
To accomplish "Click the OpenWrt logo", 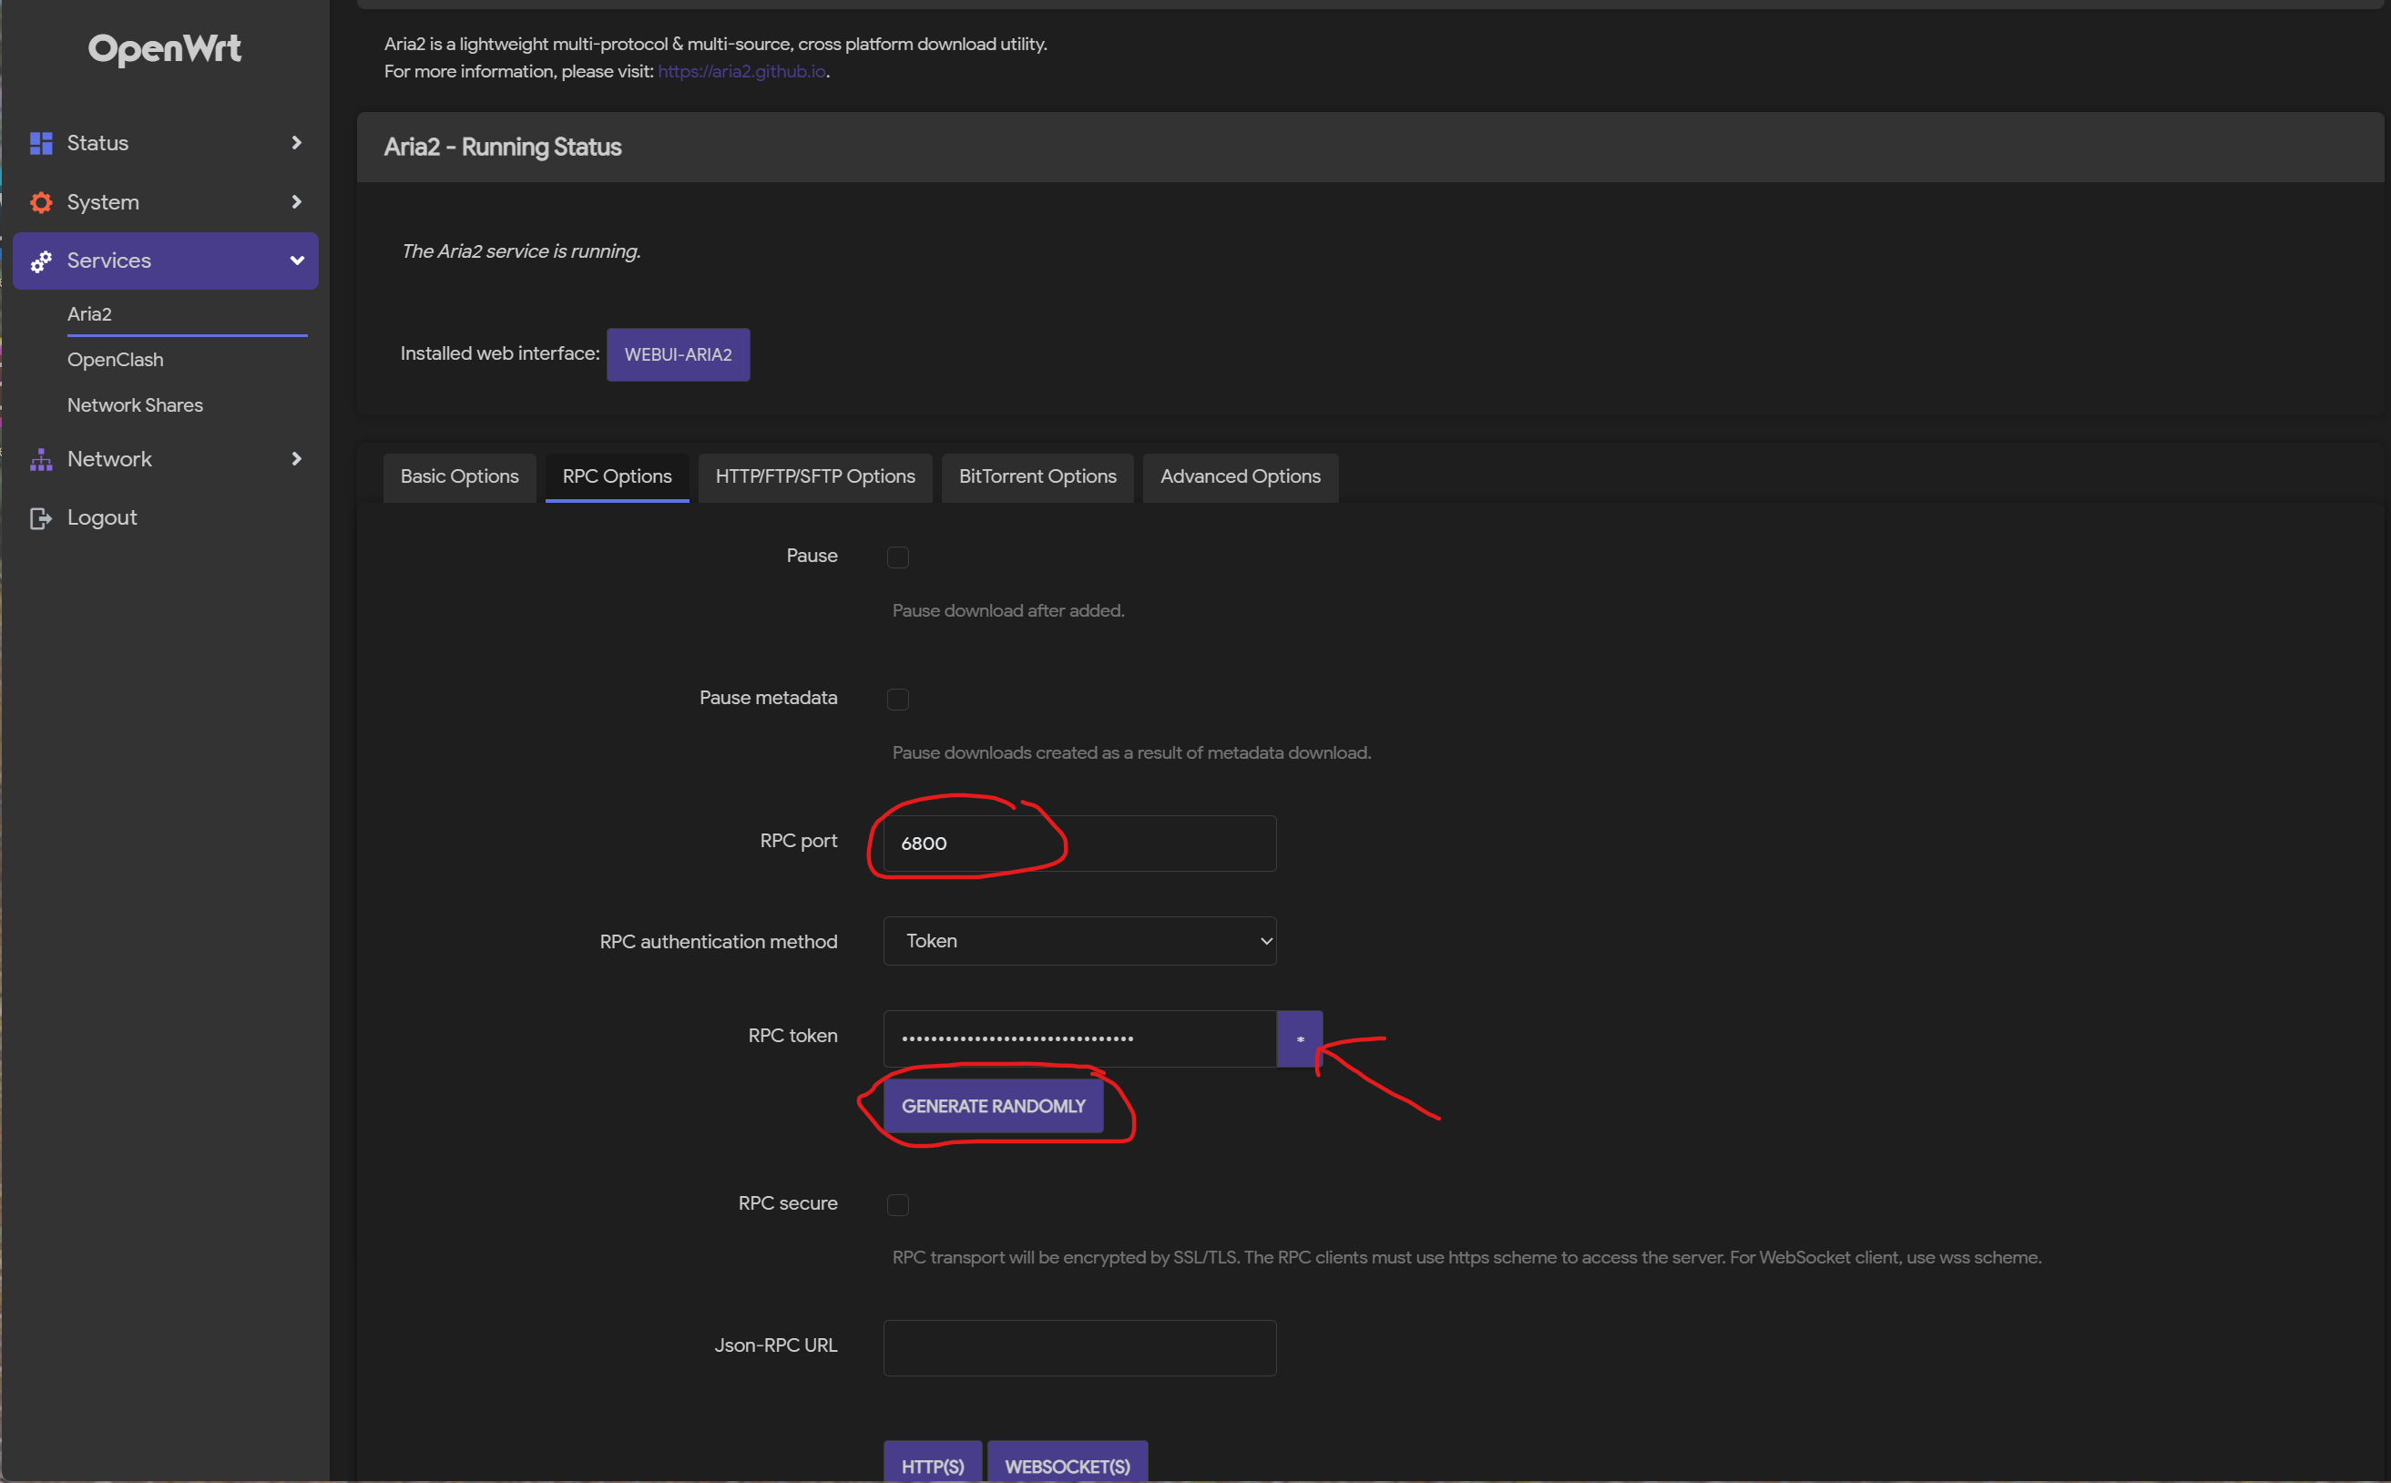I will pos(165,49).
